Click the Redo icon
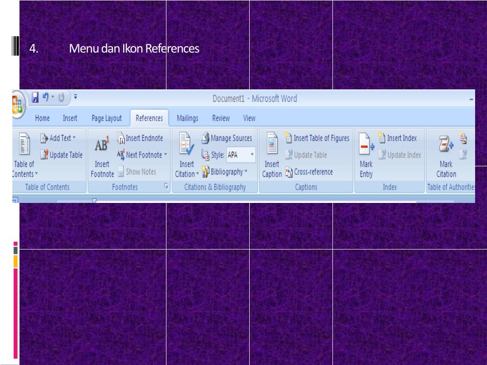Image resolution: width=487 pixels, height=365 pixels. click(x=61, y=97)
